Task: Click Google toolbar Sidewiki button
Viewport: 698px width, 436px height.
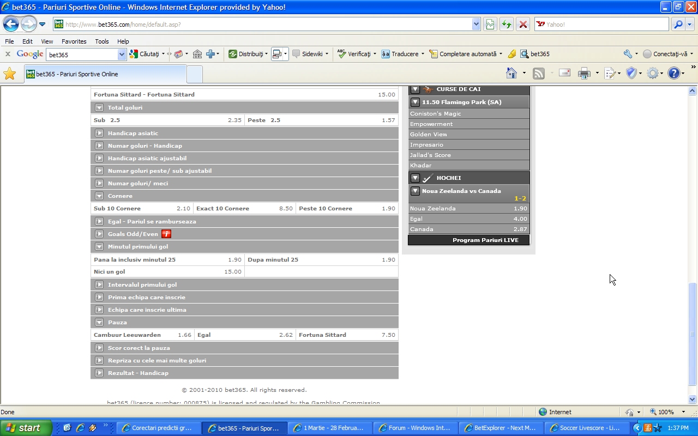Action: (310, 54)
